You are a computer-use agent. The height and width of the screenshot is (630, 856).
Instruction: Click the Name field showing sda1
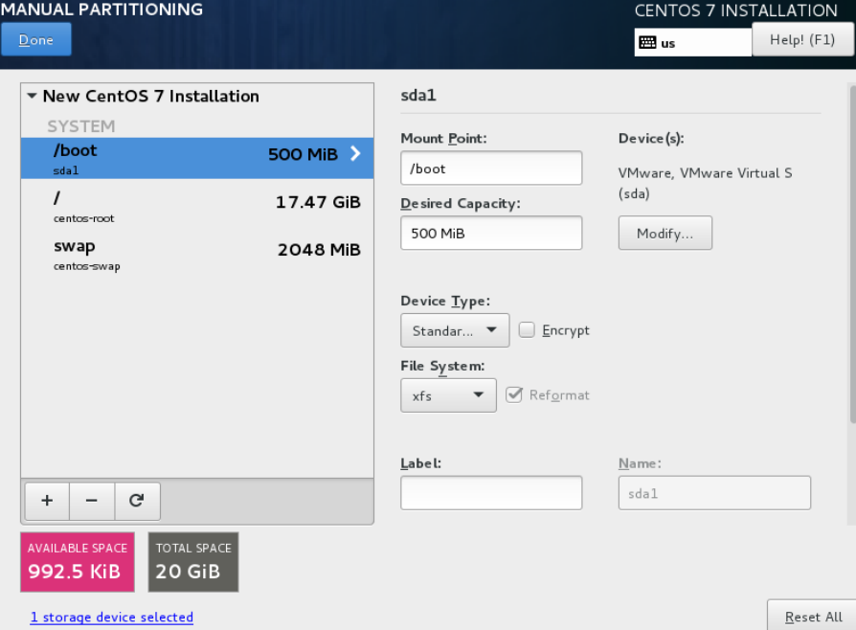(714, 493)
